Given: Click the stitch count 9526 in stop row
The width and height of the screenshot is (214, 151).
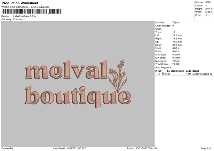Looking at the screenshot, I should tap(168, 74).
